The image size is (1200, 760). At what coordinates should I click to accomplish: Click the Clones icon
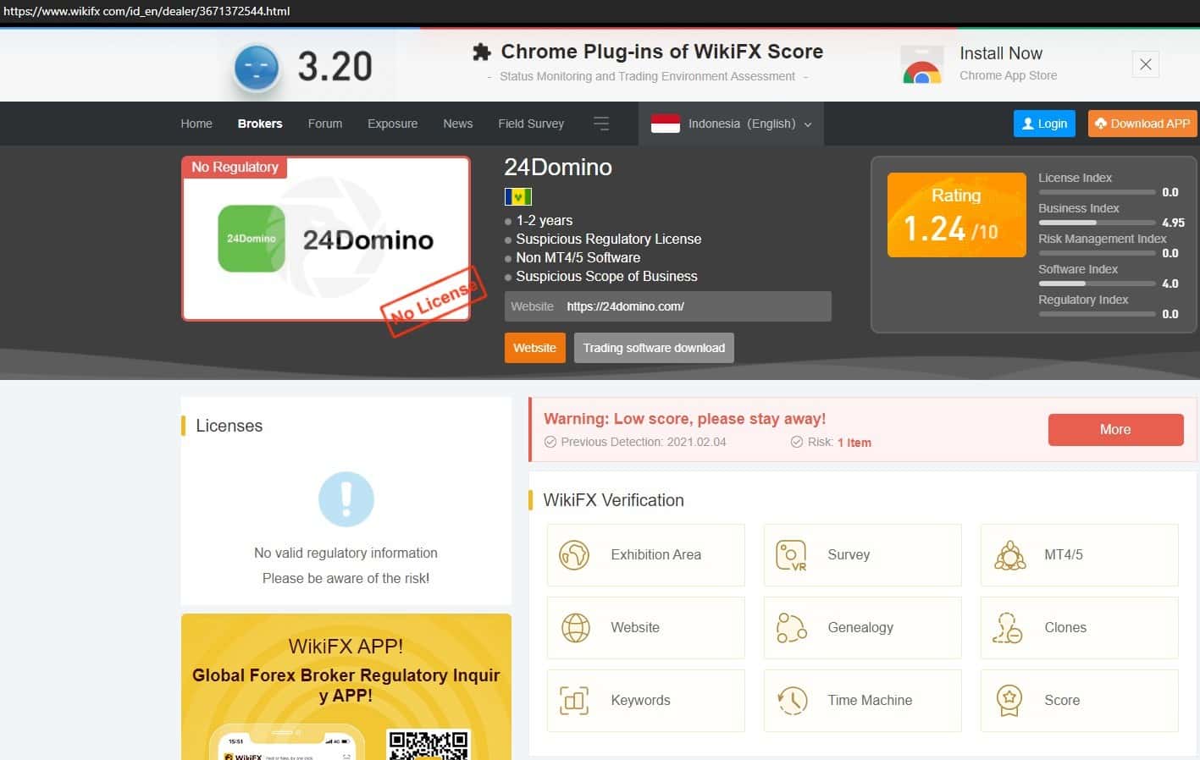click(1008, 628)
